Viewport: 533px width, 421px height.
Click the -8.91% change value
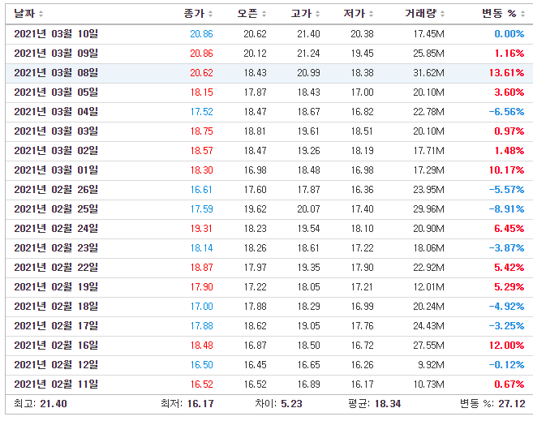[x=506, y=209]
